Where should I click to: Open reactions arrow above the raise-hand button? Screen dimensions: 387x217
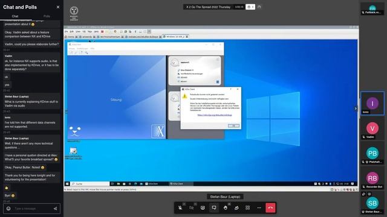pyautogui.click(x=229, y=204)
